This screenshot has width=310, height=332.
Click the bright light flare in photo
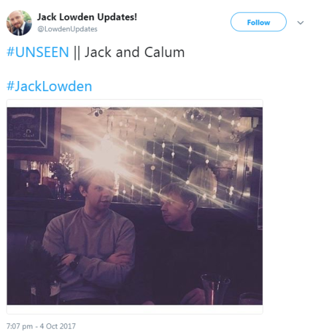coord(106,155)
